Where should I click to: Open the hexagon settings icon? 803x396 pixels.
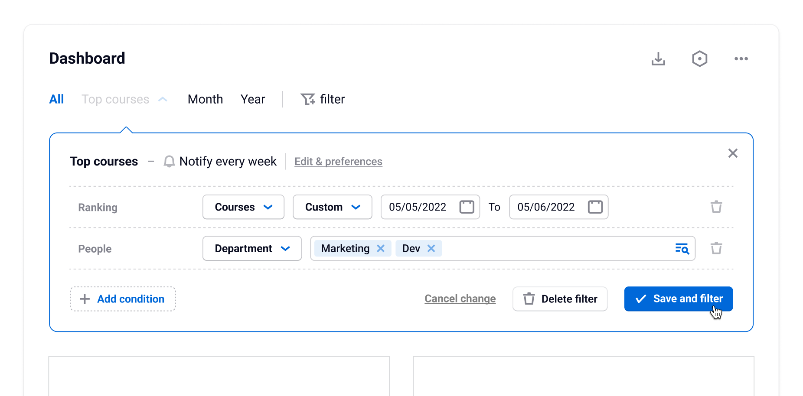pyautogui.click(x=699, y=59)
